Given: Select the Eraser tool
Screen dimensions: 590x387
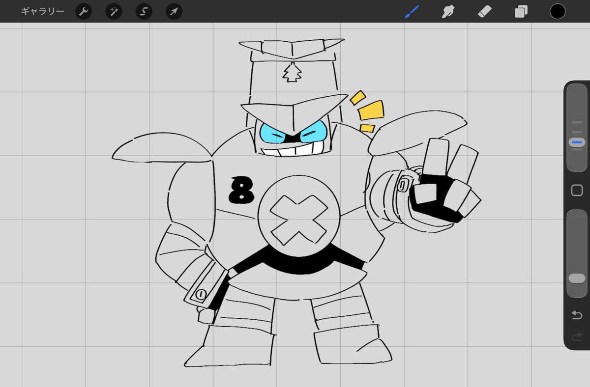Looking at the screenshot, I should pyautogui.click(x=484, y=11).
